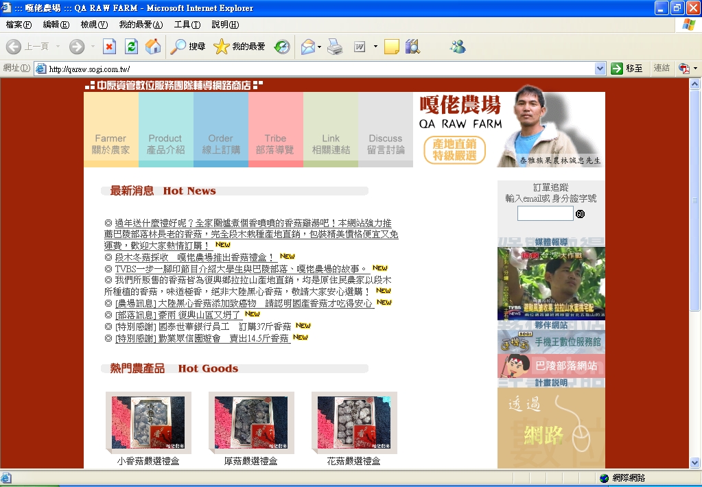Open the 花菇嚴選禮盒 product thumbnail
Image resolution: width=702 pixels, height=487 pixels.
click(354, 423)
